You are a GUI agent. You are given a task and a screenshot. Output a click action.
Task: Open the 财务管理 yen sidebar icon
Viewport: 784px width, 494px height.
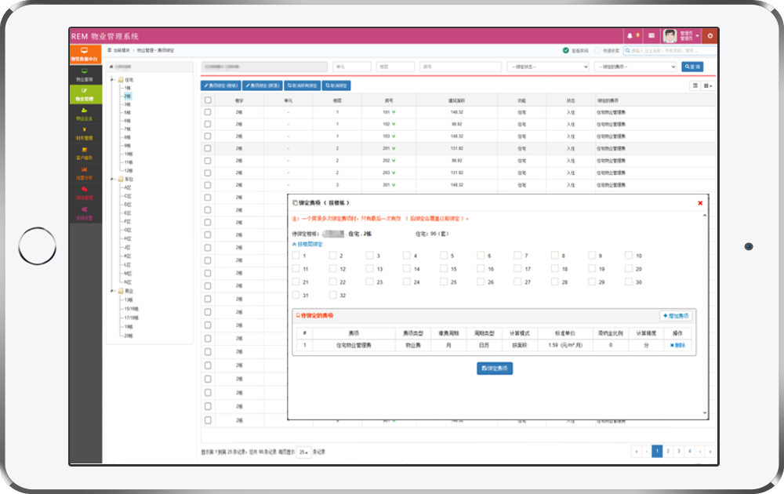[85, 133]
